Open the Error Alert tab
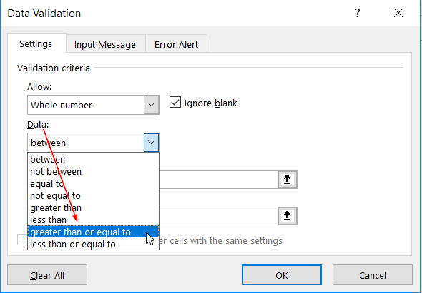Viewport: 422px width, 293px height. tap(176, 44)
